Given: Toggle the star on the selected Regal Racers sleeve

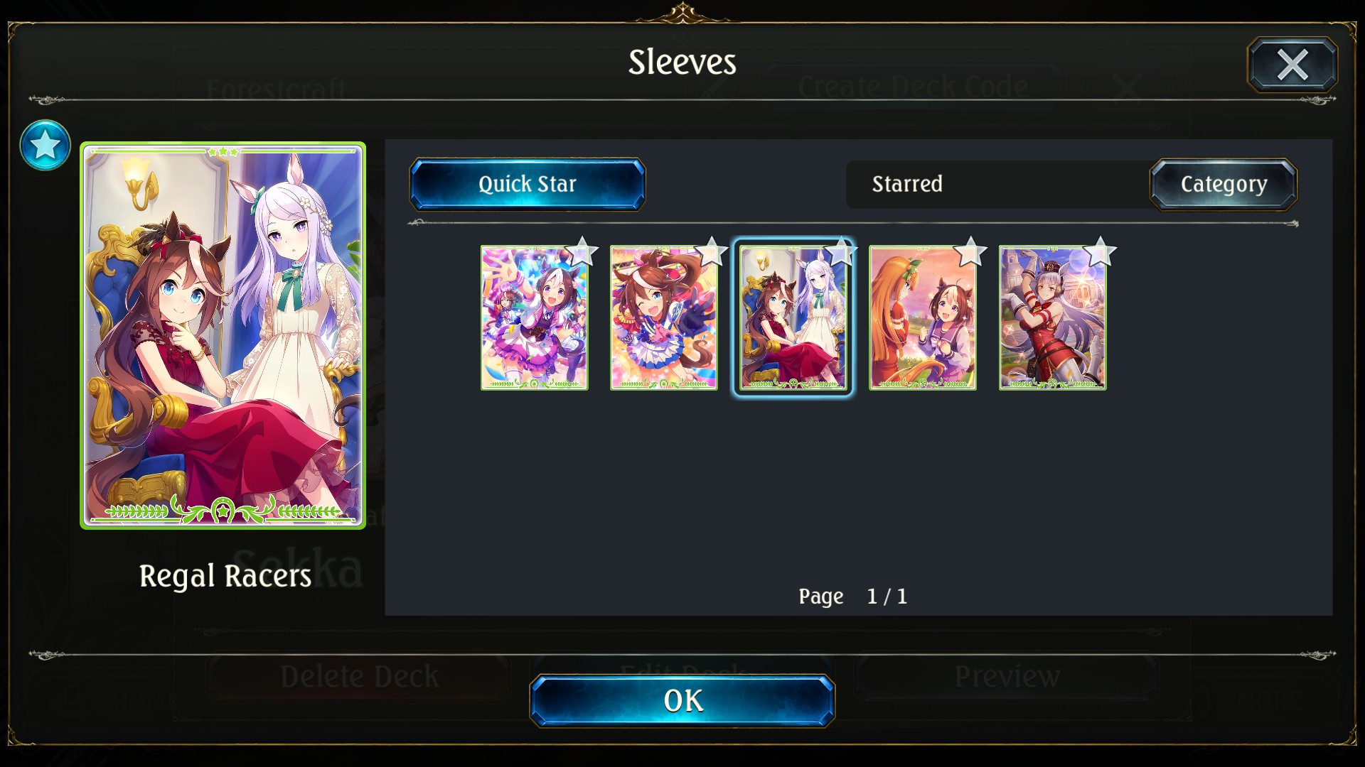Looking at the screenshot, I should coord(841,252).
